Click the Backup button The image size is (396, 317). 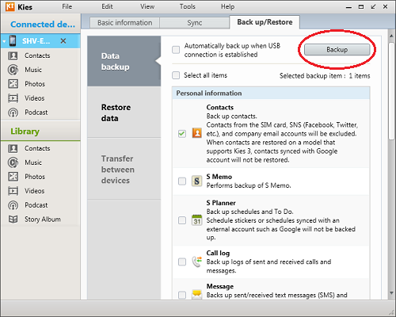pos(337,50)
